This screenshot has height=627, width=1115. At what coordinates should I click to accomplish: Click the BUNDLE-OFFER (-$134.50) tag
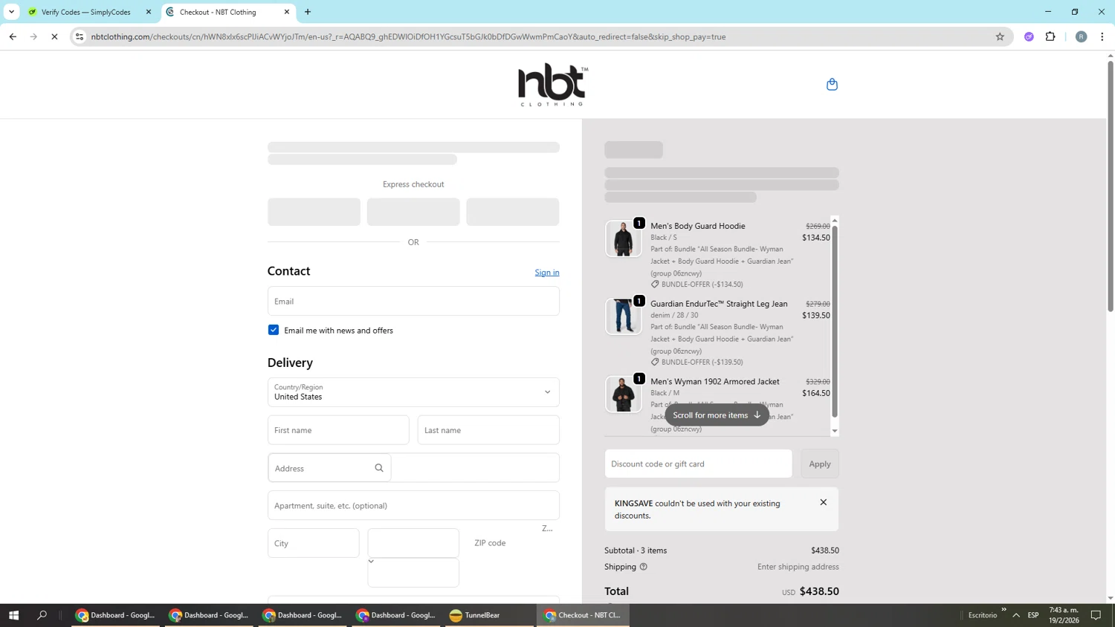click(697, 285)
